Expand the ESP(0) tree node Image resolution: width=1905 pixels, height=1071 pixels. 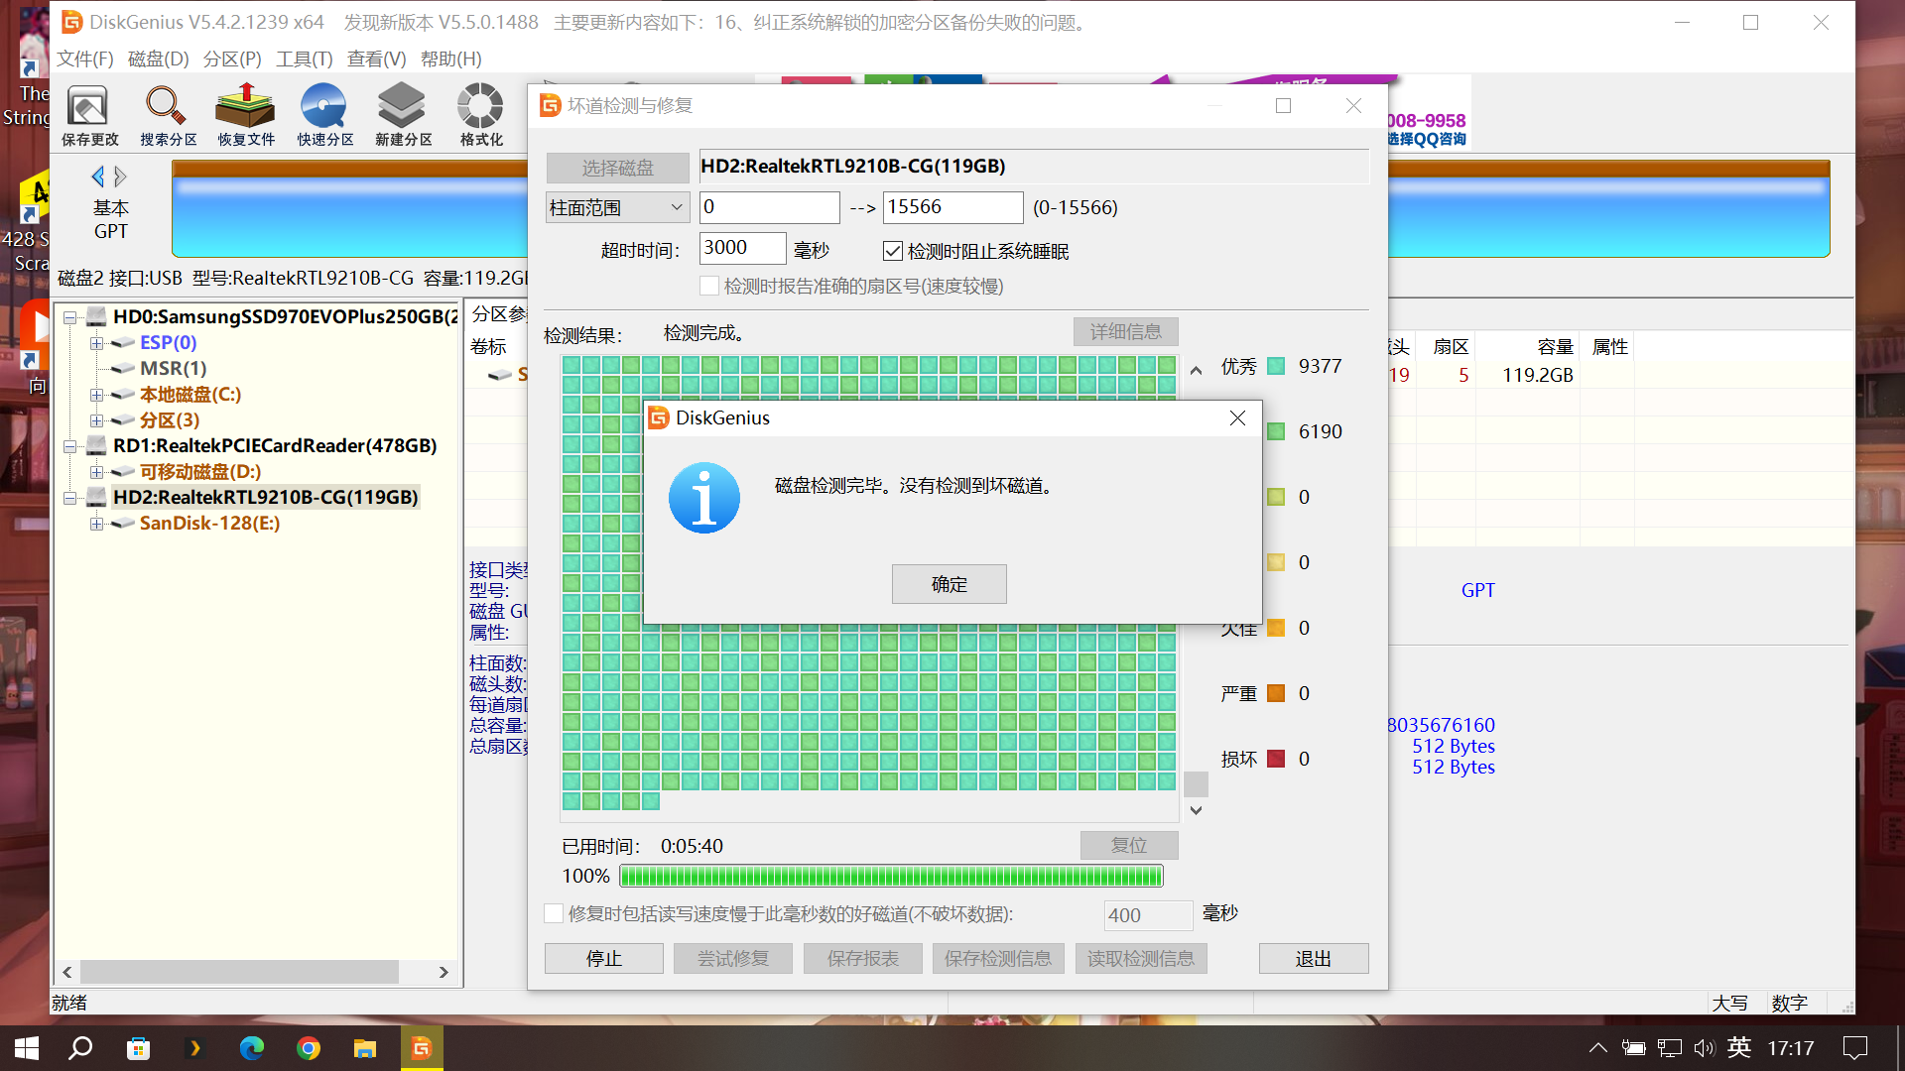96,343
